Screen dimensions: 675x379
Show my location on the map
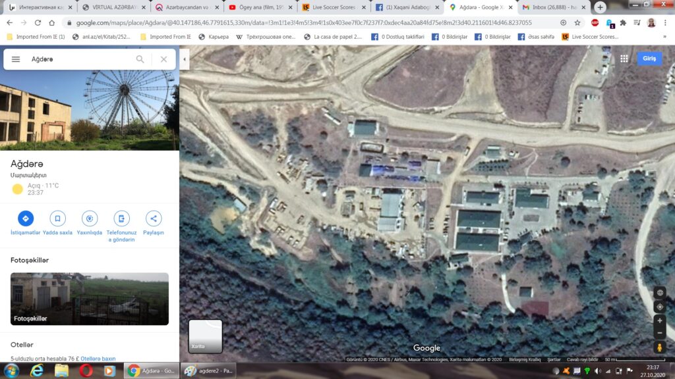[659, 307]
